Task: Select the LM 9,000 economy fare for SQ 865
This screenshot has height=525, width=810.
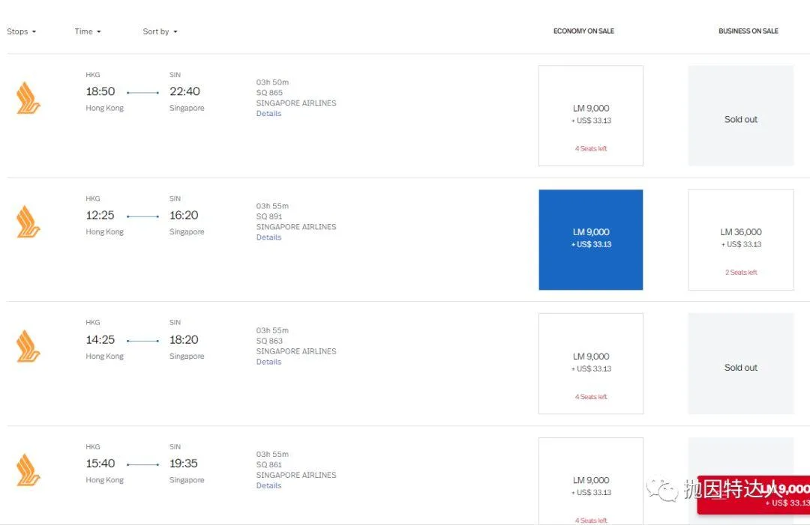Action: [x=590, y=115]
